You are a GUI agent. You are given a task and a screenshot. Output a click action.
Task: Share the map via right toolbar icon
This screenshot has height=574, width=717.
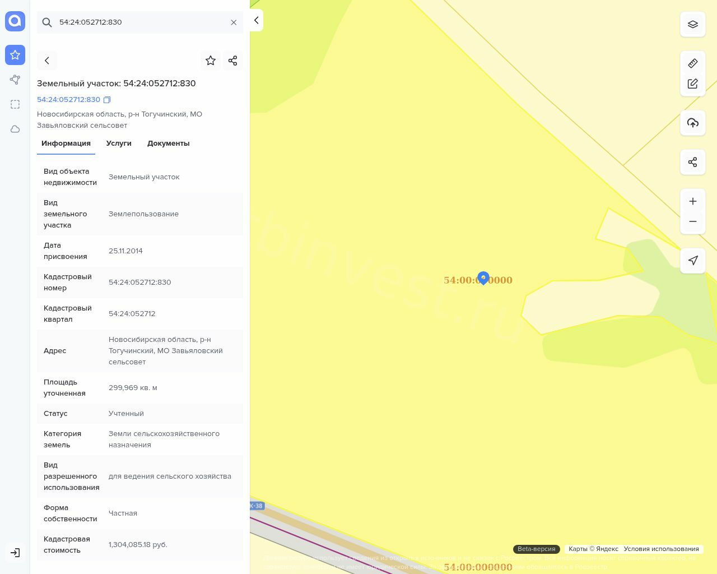point(693,162)
